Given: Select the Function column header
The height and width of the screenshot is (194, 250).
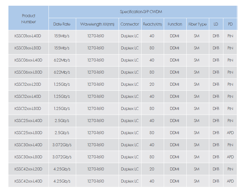Looking at the screenshot, I should (175, 24).
